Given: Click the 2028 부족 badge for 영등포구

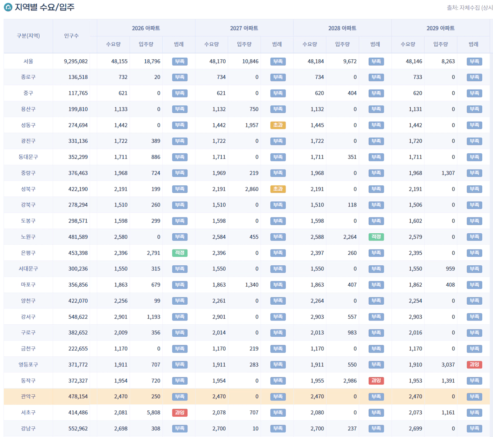Looking at the screenshot, I should pyautogui.click(x=376, y=364).
